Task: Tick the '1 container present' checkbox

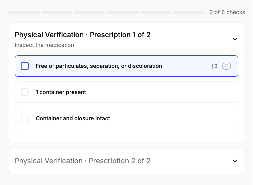Action: pyautogui.click(x=25, y=92)
